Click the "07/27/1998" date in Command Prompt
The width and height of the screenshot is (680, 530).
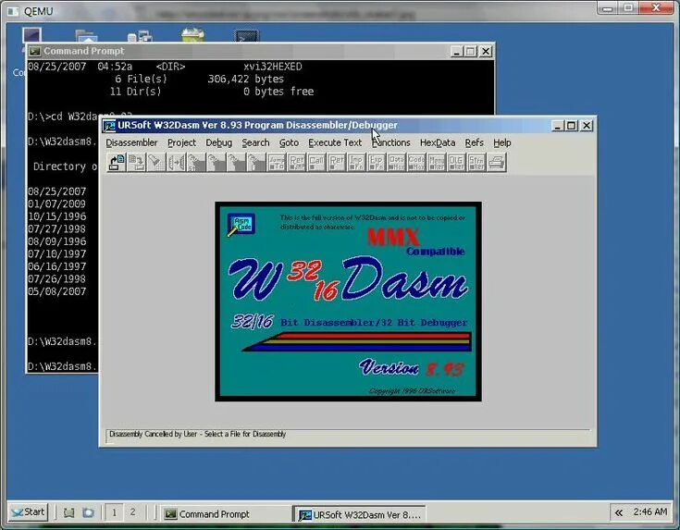coord(56,229)
